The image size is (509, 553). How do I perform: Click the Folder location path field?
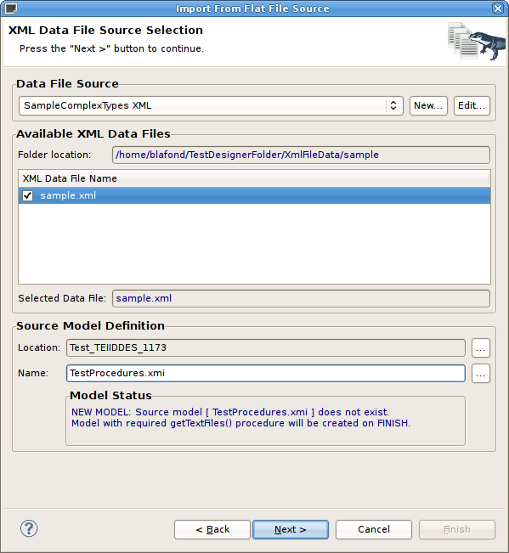[301, 155]
